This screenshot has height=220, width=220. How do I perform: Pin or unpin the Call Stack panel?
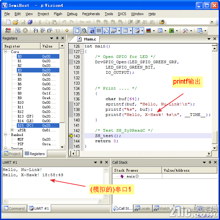210,162
